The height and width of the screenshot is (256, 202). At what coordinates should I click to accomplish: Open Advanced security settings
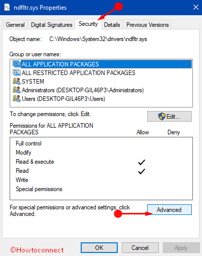(x=170, y=210)
